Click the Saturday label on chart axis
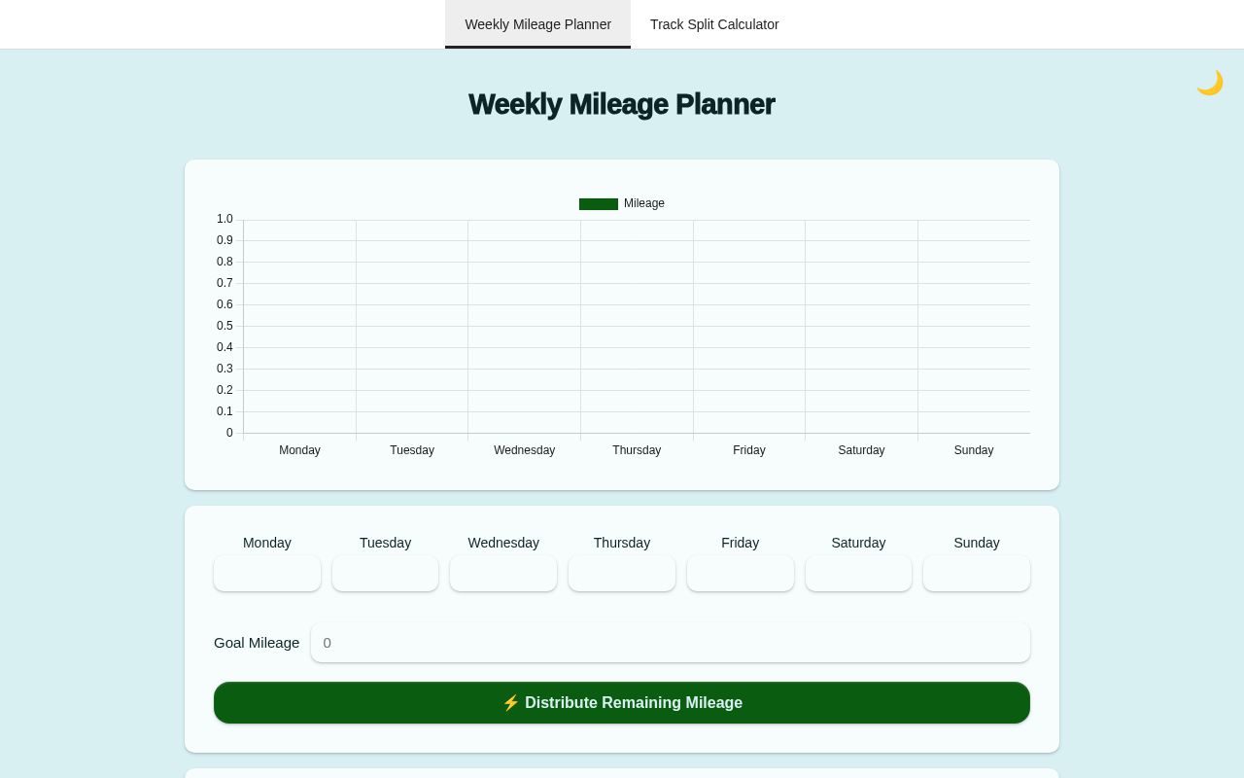The image size is (1244, 778). point(861,450)
